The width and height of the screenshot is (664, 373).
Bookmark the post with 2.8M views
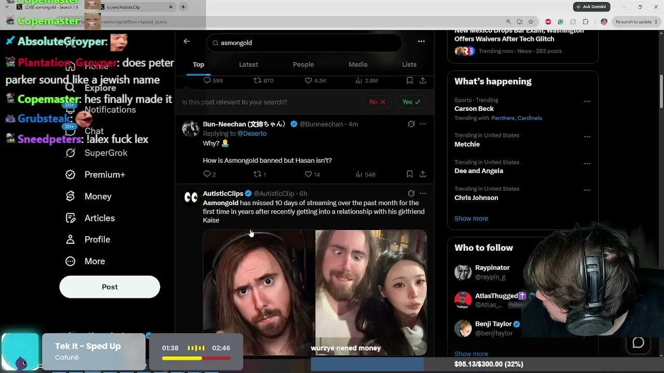coord(410,80)
